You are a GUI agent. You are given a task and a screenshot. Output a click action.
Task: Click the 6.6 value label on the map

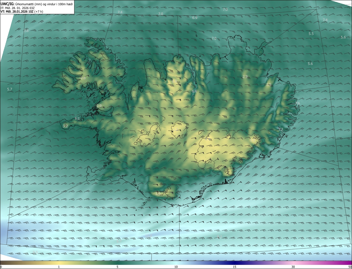point(194,91)
